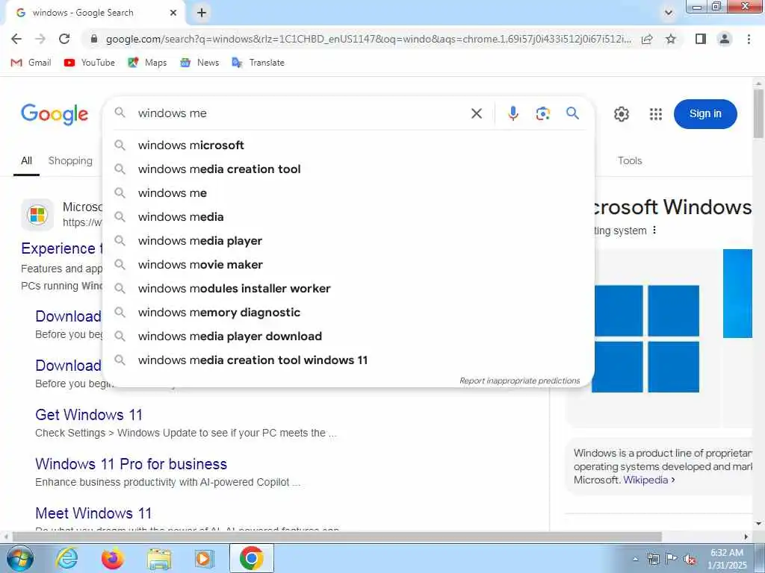Start voice search with microphone
The height and width of the screenshot is (573, 765).
coord(512,113)
